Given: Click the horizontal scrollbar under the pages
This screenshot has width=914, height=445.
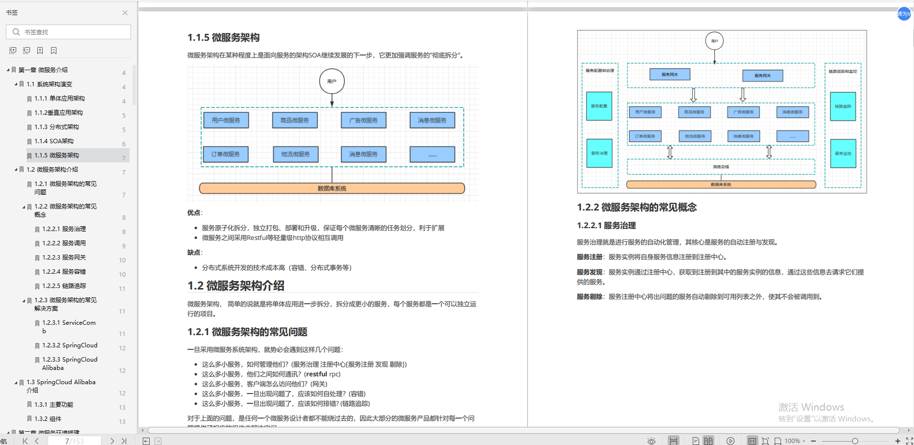Looking at the screenshot, I should 523,430.
